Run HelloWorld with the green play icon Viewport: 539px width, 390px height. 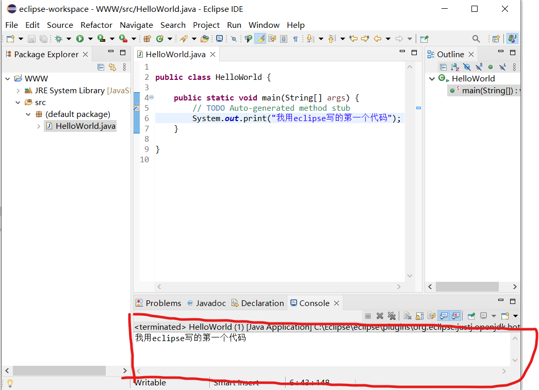[x=80, y=39]
